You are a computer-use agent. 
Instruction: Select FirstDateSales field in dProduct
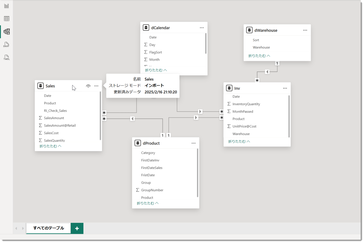point(152,168)
